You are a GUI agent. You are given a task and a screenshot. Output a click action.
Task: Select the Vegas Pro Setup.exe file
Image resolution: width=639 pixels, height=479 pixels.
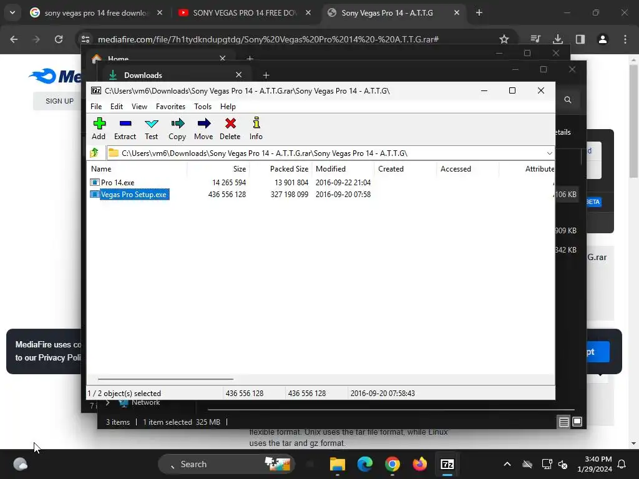129,195
